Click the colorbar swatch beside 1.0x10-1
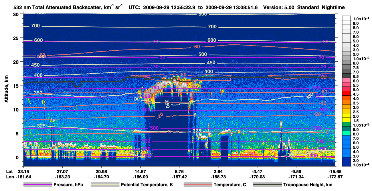The height and width of the screenshot is (191, 372). click(x=347, y=19)
